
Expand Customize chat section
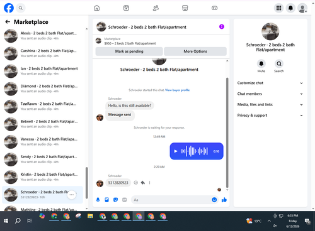click(x=270, y=83)
